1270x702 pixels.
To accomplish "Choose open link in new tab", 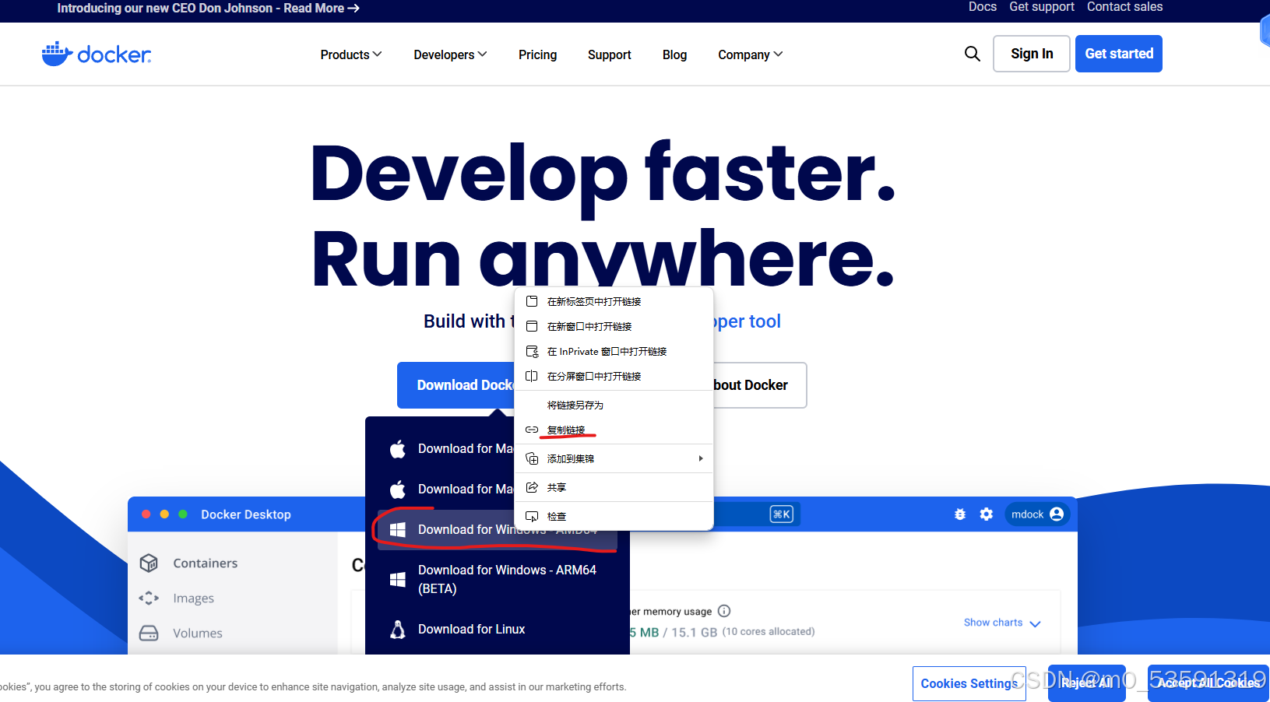I will (x=614, y=301).
